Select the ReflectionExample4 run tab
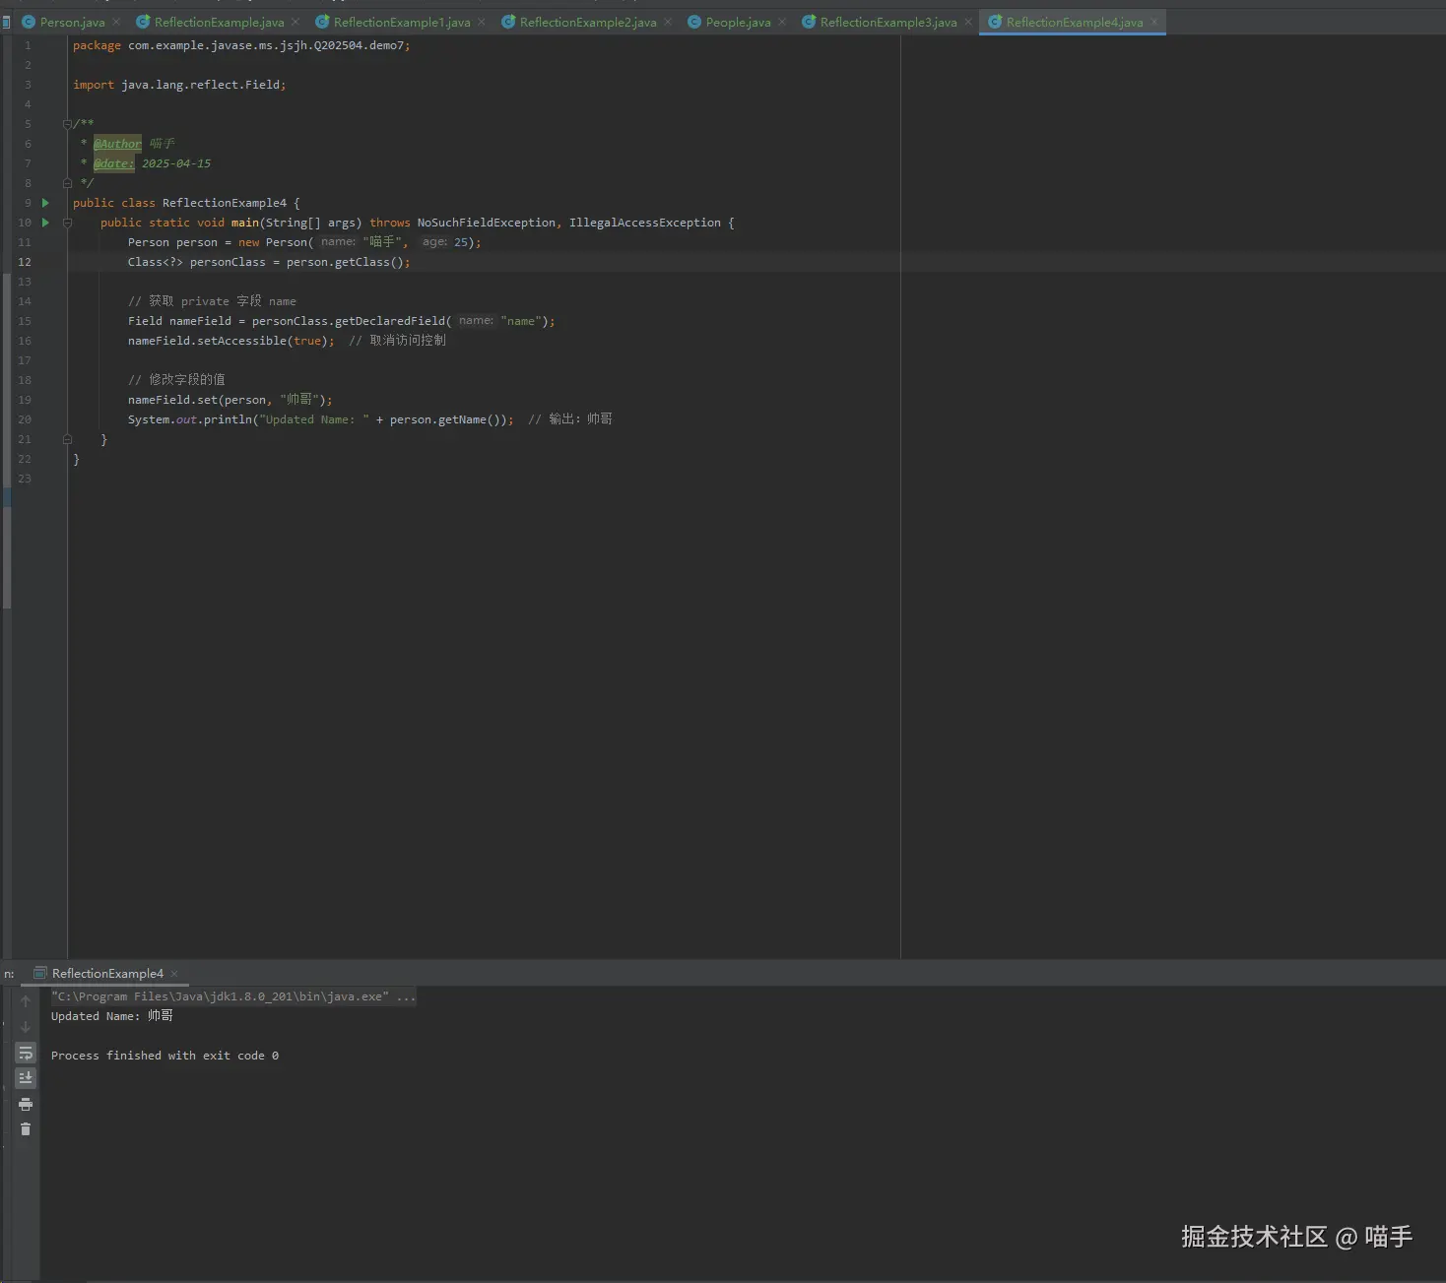Viewport: 1446px width, 1283px height. [x=107, y=973]
